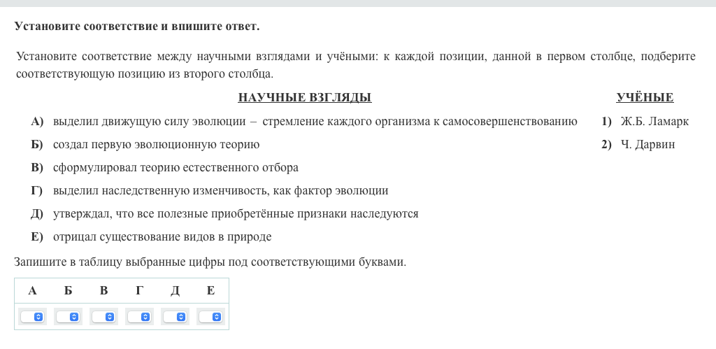
Task: Click statement А about organism self-improvement
Action: coord(315,122)
